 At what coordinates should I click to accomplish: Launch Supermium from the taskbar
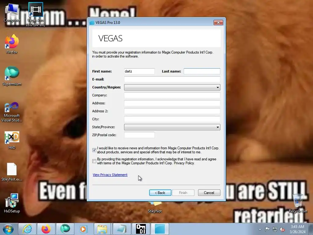[65, 229]
